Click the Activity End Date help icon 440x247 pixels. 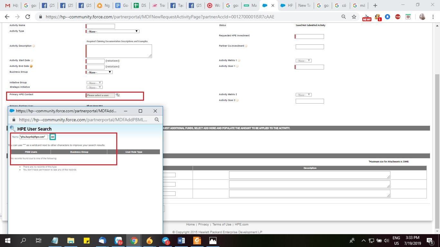pyautogui.click(x=31, y=66)
